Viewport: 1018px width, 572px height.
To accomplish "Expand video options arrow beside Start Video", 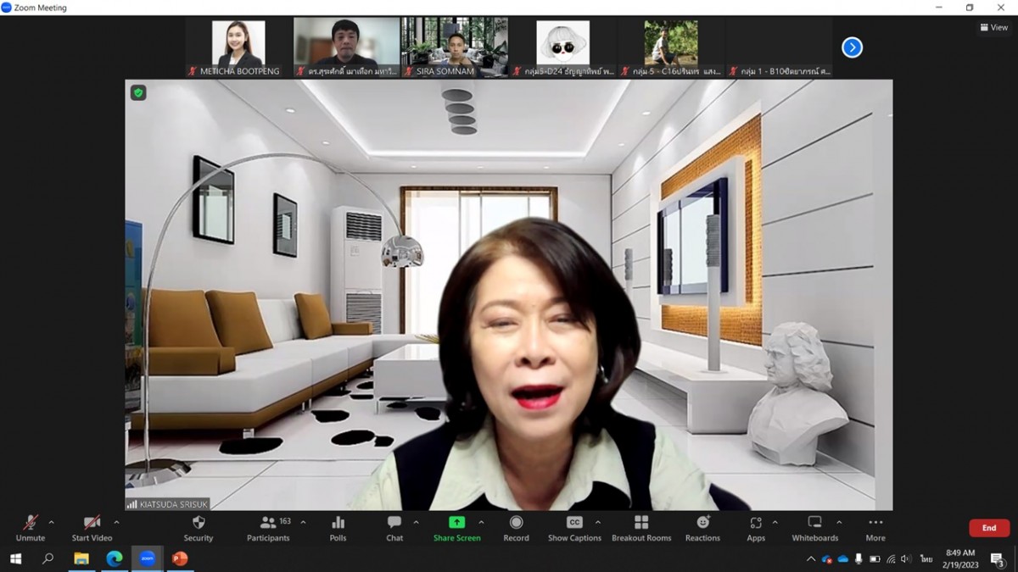I will coord(116,522).
